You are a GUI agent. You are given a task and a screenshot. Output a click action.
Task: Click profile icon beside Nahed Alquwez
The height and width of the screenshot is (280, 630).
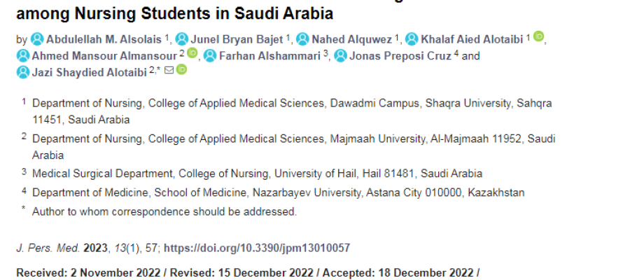coord(302,39)
